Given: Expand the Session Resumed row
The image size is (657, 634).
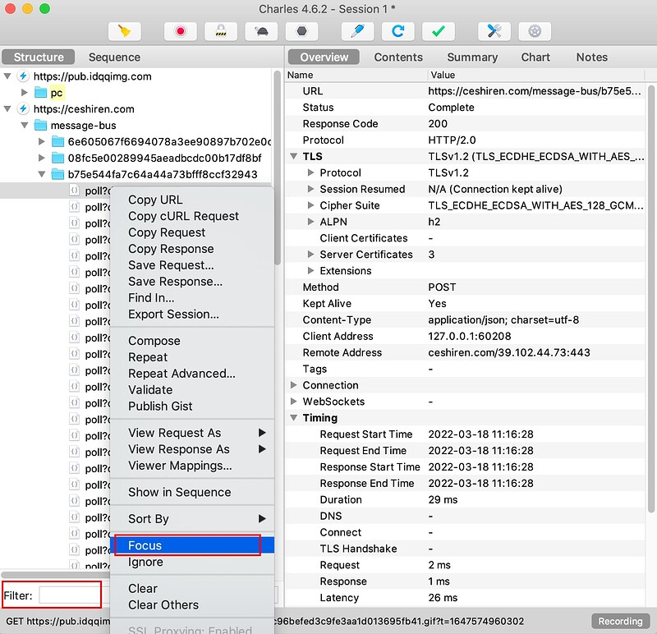Looking at the screenshot, I should 310,189.
